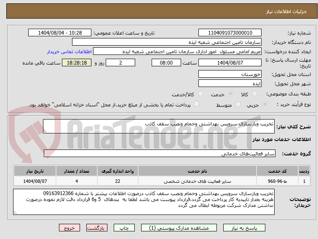Toggle the اسناد خزانه اسلامی payment checkbox
318x239 pixels.
196,104
